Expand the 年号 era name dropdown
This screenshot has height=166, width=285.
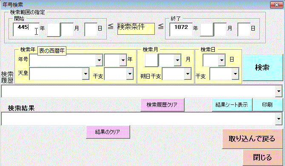(x=99, y=60)
